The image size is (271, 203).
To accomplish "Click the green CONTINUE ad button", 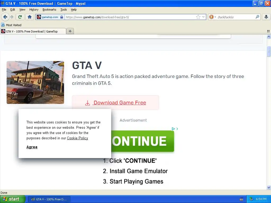I will tap(143, 141).
